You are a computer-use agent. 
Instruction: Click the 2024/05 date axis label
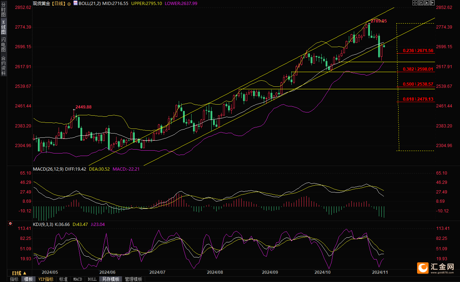(x=50, y=272)
